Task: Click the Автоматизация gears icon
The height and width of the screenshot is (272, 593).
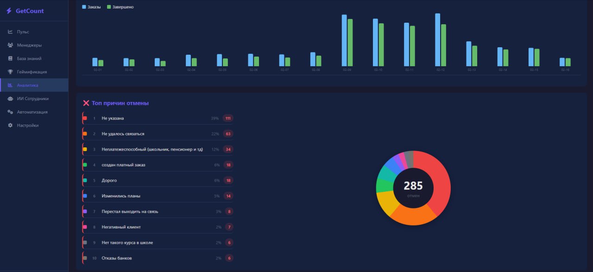Action: click(x=10, y=112)
